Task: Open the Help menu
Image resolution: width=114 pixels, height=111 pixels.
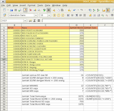Action: click(65, 5)
